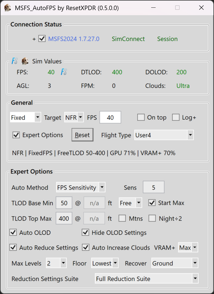214x294 pixels.
Task: Uncheck the Expert Options checkbox
Action: click(16, 135)
